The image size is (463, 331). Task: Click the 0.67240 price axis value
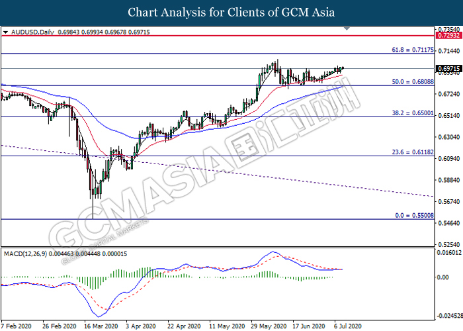pos(449,94)
